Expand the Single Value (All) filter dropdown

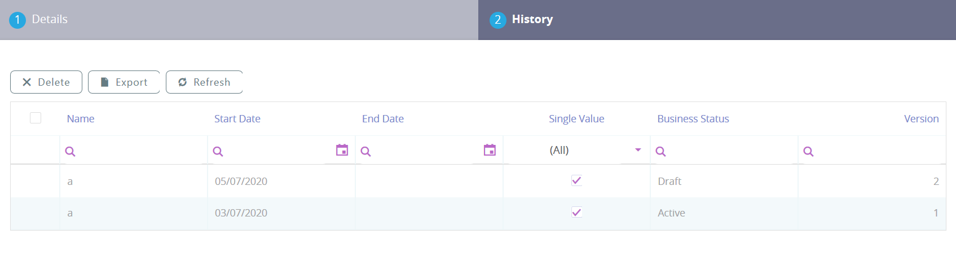pos(638,150)
